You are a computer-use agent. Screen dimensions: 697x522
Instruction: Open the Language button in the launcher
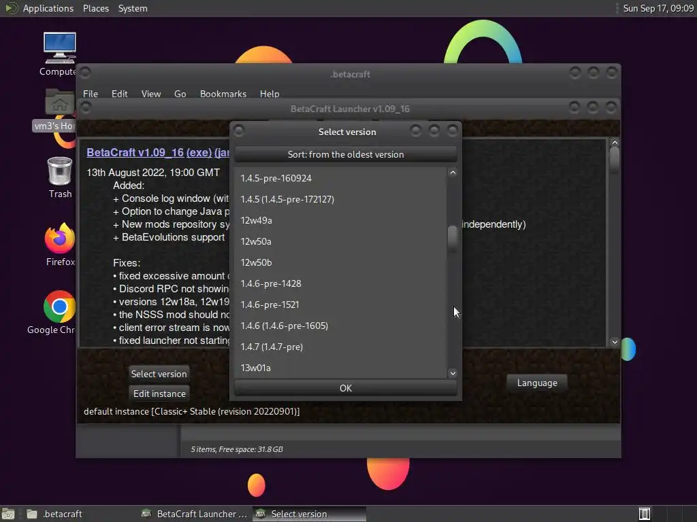click(x=537, y=383)
